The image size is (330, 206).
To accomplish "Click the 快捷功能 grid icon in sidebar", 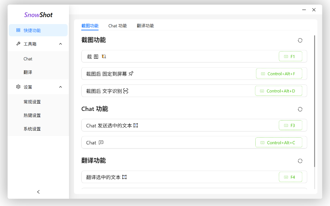I will 18,30.
